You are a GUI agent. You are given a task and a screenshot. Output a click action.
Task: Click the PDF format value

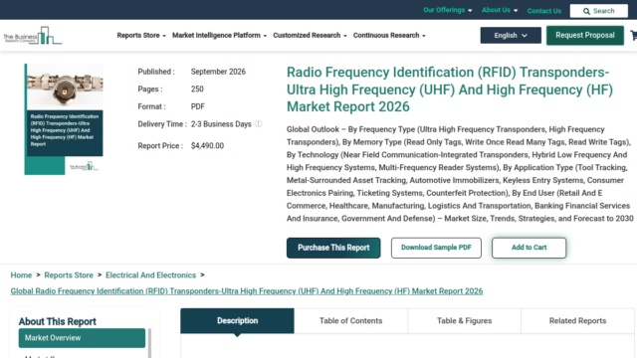198,106
